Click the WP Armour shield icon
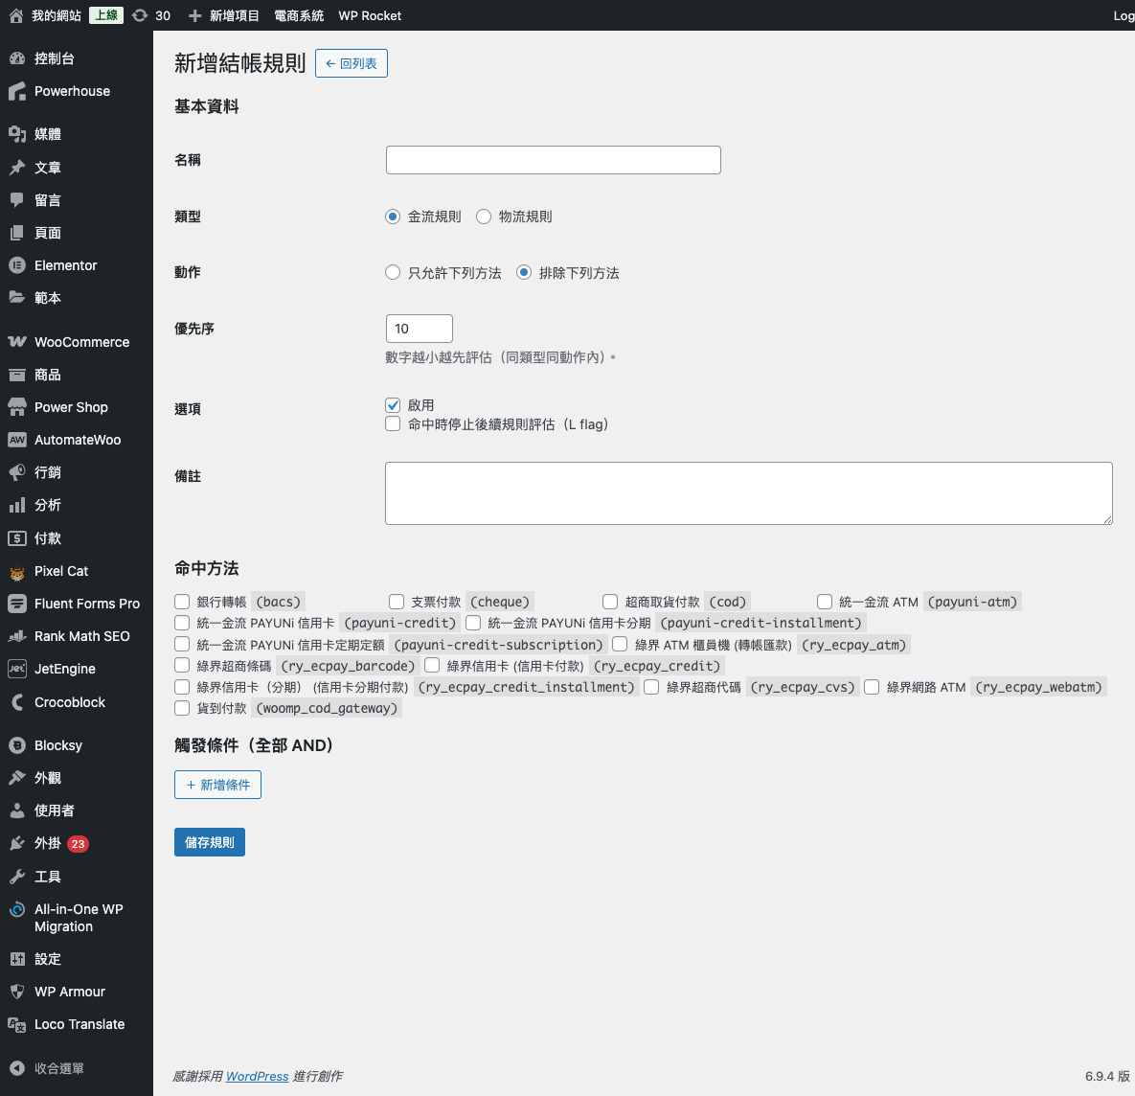This screenshot has height=1096, width=1135. pyautogui.click(x=17, y=991)
